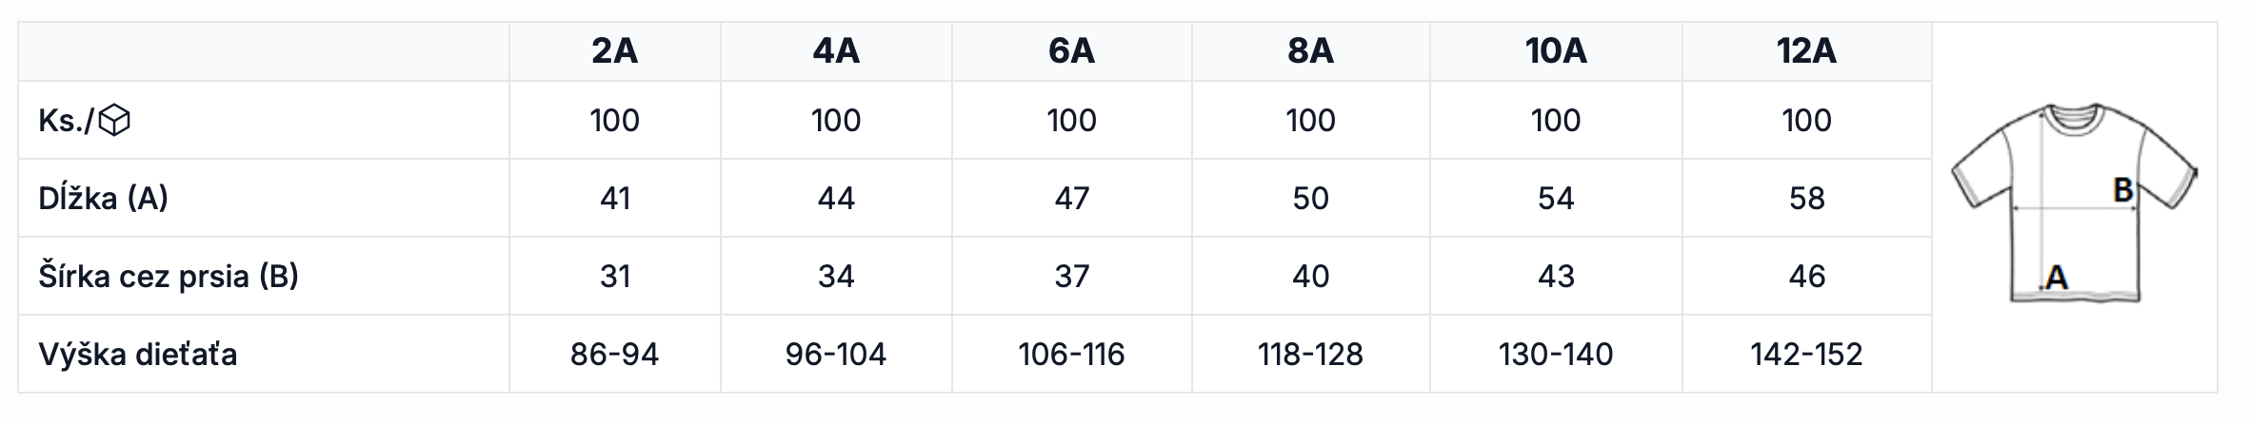Click the t-shirt measurement diagram
The width and height of the screenshot is (2249, 424).
(2074, 202)
